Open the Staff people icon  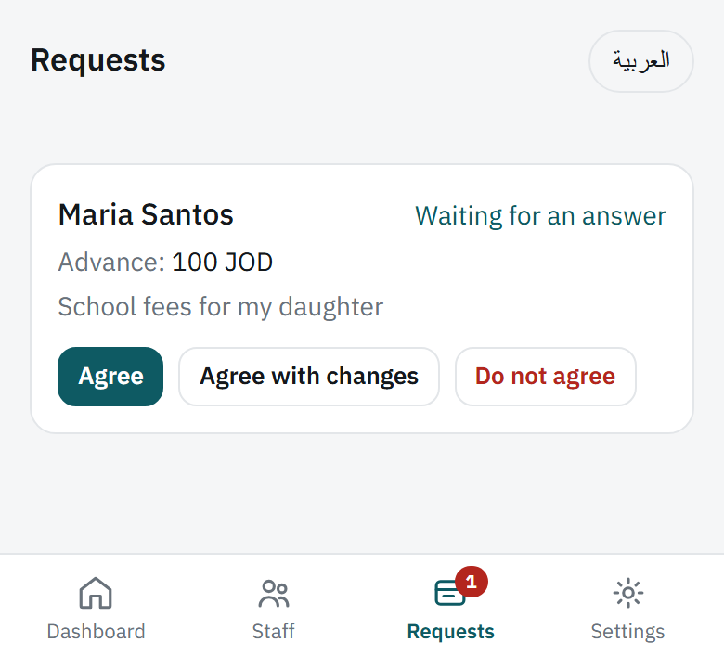(x=273, y=593)
